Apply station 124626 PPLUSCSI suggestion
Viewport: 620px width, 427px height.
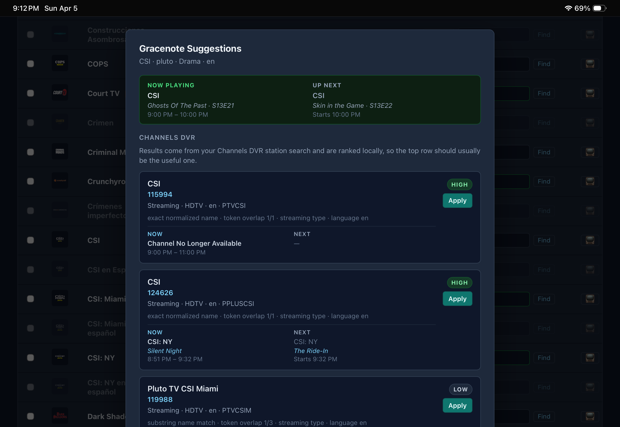[457, 299]
